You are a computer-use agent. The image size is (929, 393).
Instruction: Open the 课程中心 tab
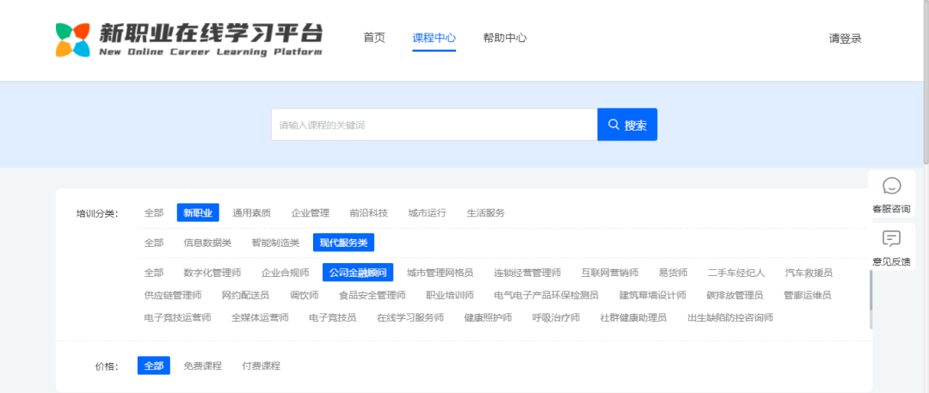point(434,38)
